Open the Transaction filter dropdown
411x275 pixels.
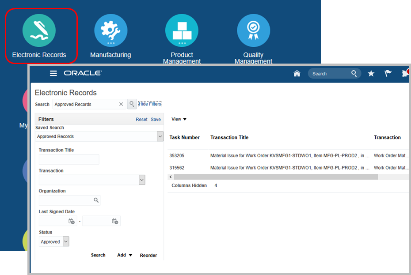click(141, 180)
